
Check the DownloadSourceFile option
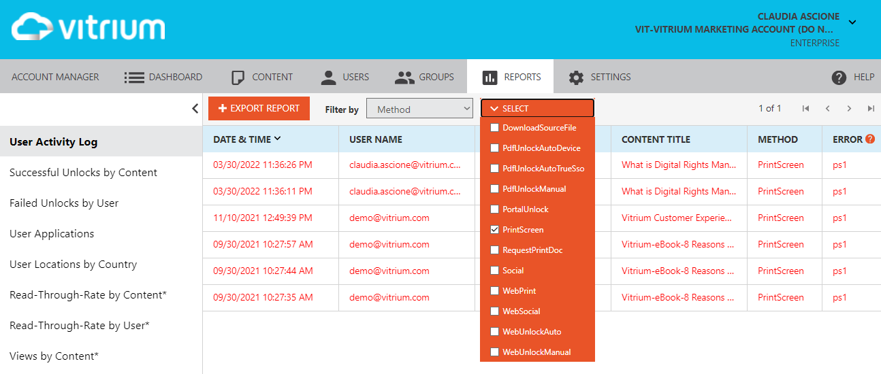coord(495,128)
